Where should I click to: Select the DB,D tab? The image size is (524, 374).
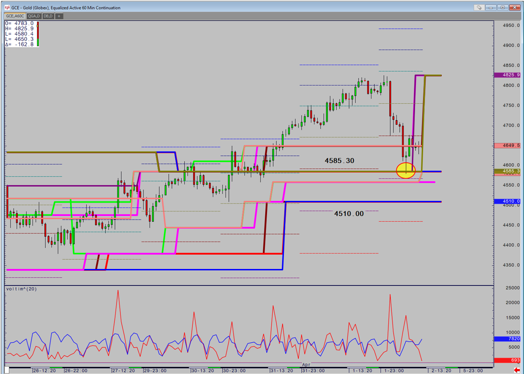[x=48, y=16]
